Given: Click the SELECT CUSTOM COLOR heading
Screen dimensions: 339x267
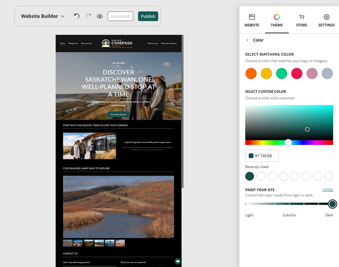Looking at the screenshot, I should [x=265, y=92].
